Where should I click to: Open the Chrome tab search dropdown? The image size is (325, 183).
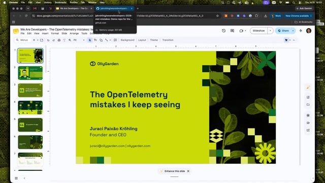pyautogui.click(x=28, y=9)
